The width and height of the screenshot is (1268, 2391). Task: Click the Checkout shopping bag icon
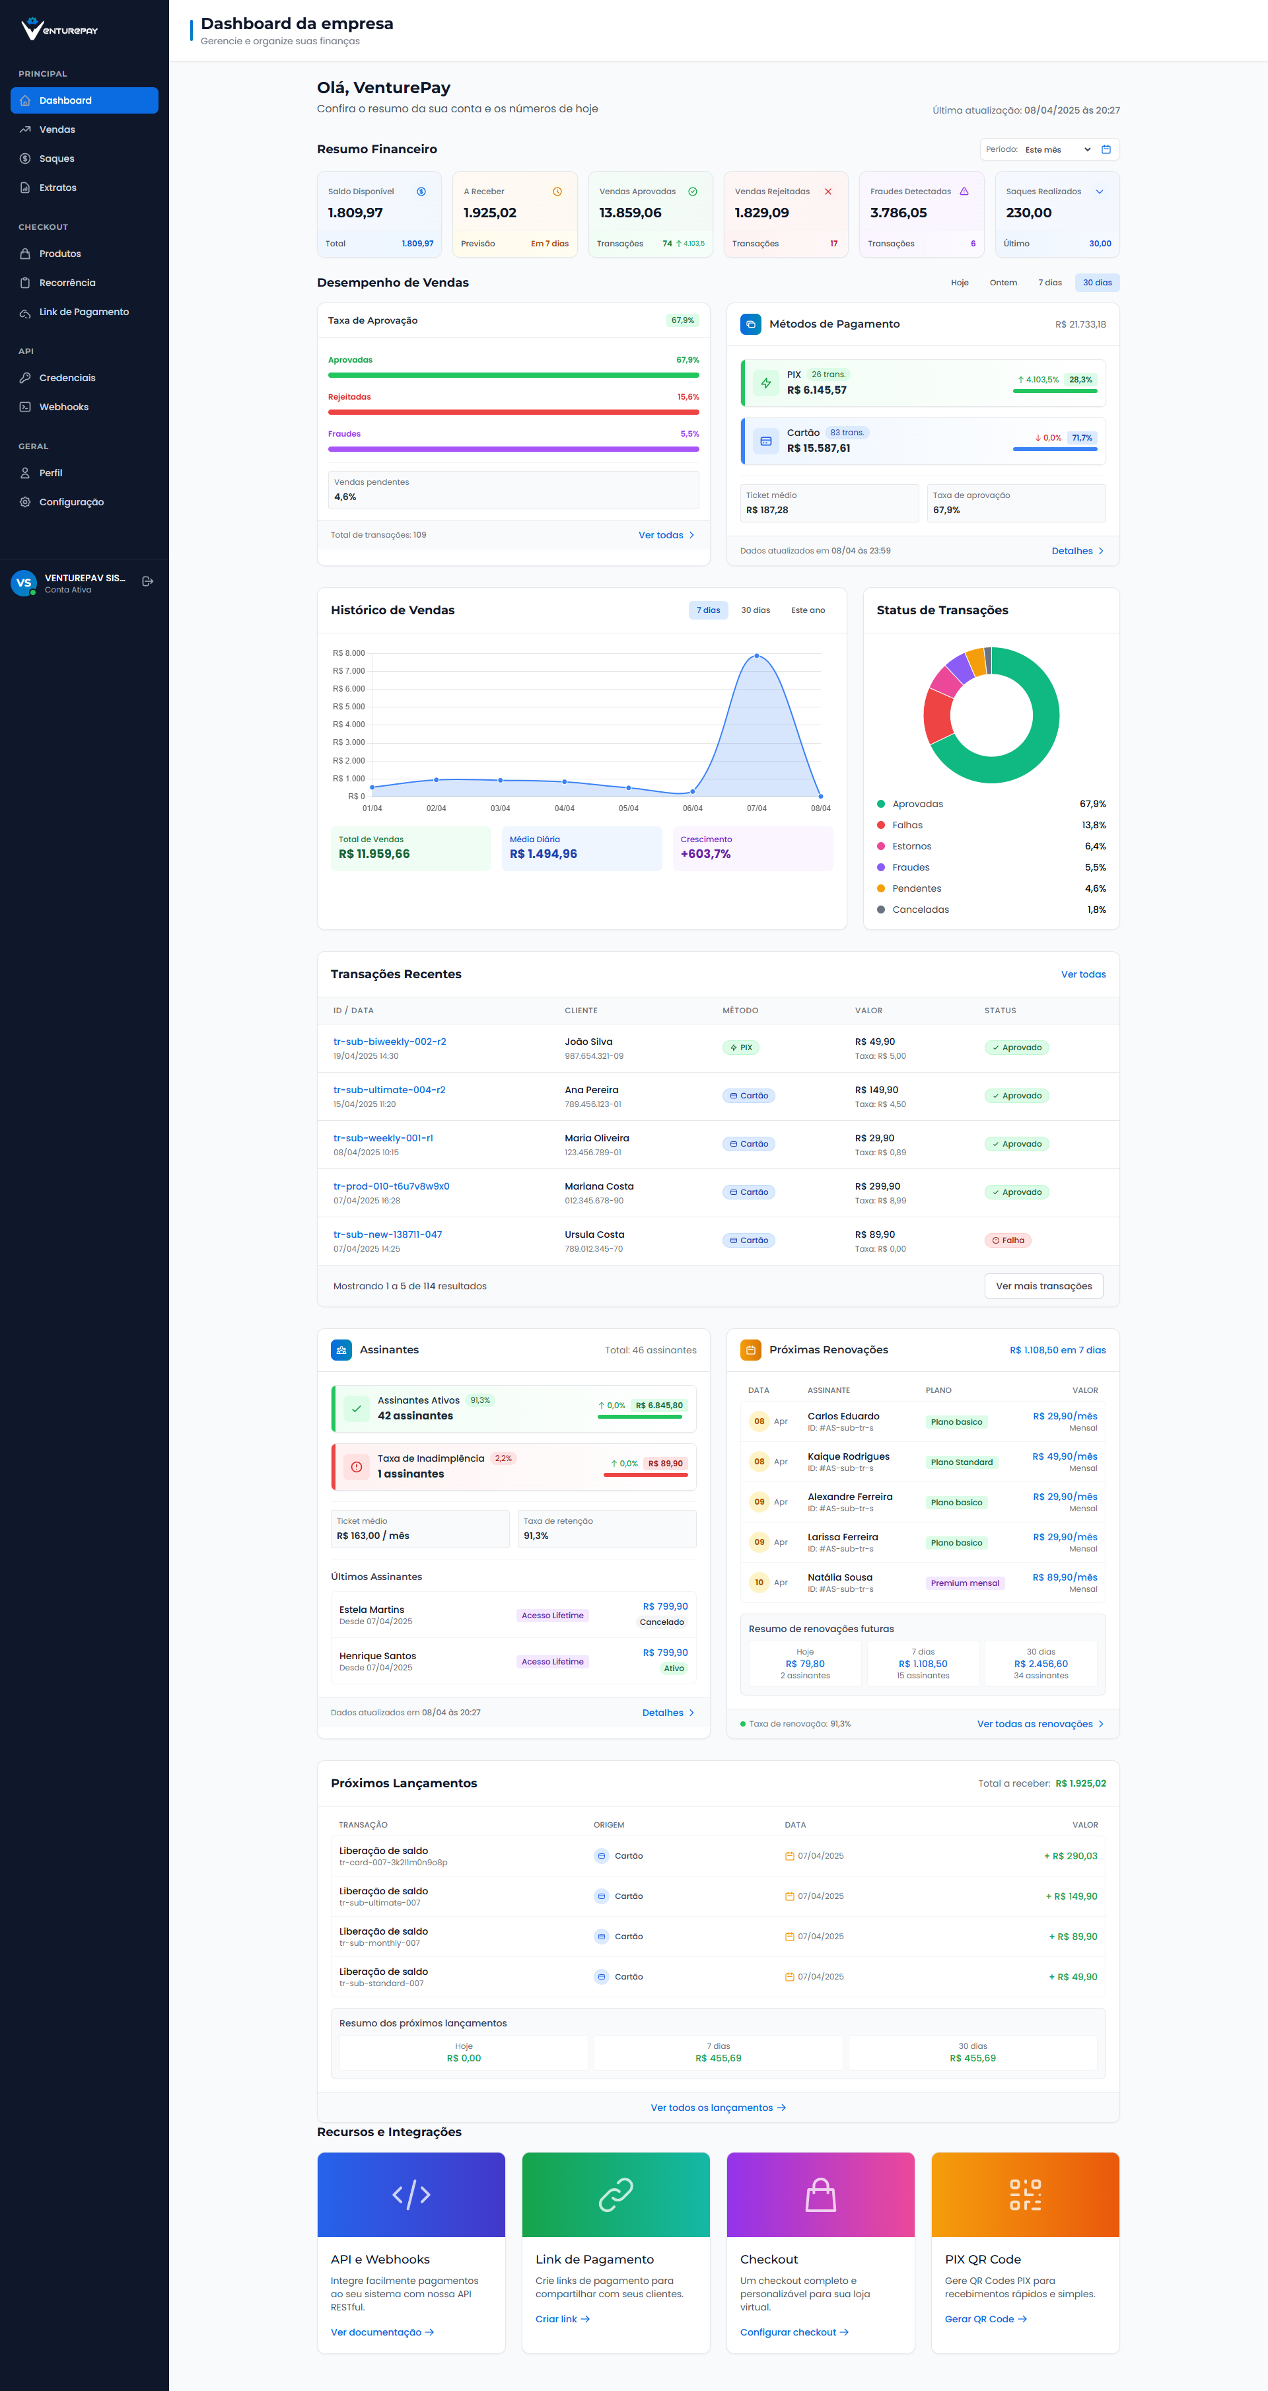(x=821, y=2194)
